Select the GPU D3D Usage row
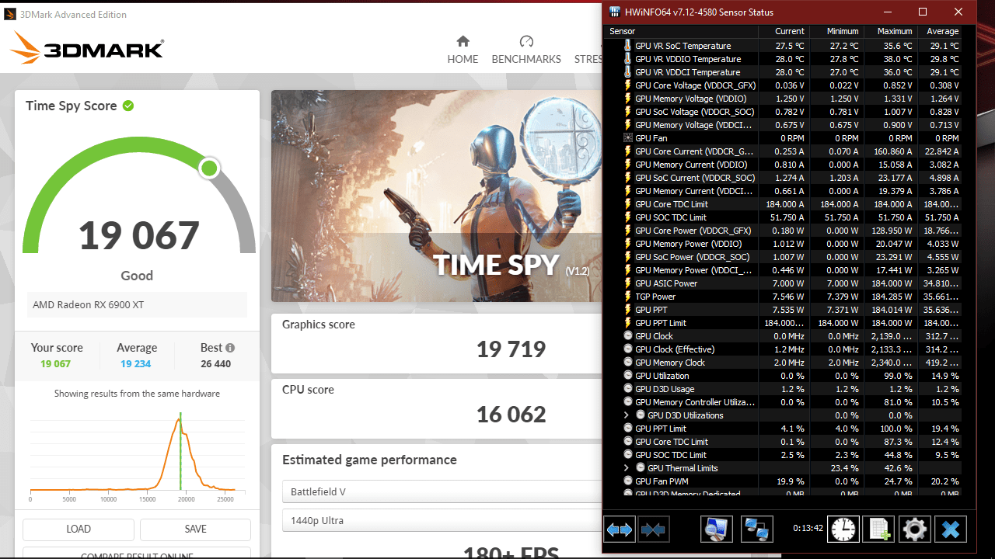 tap(784, 389)
